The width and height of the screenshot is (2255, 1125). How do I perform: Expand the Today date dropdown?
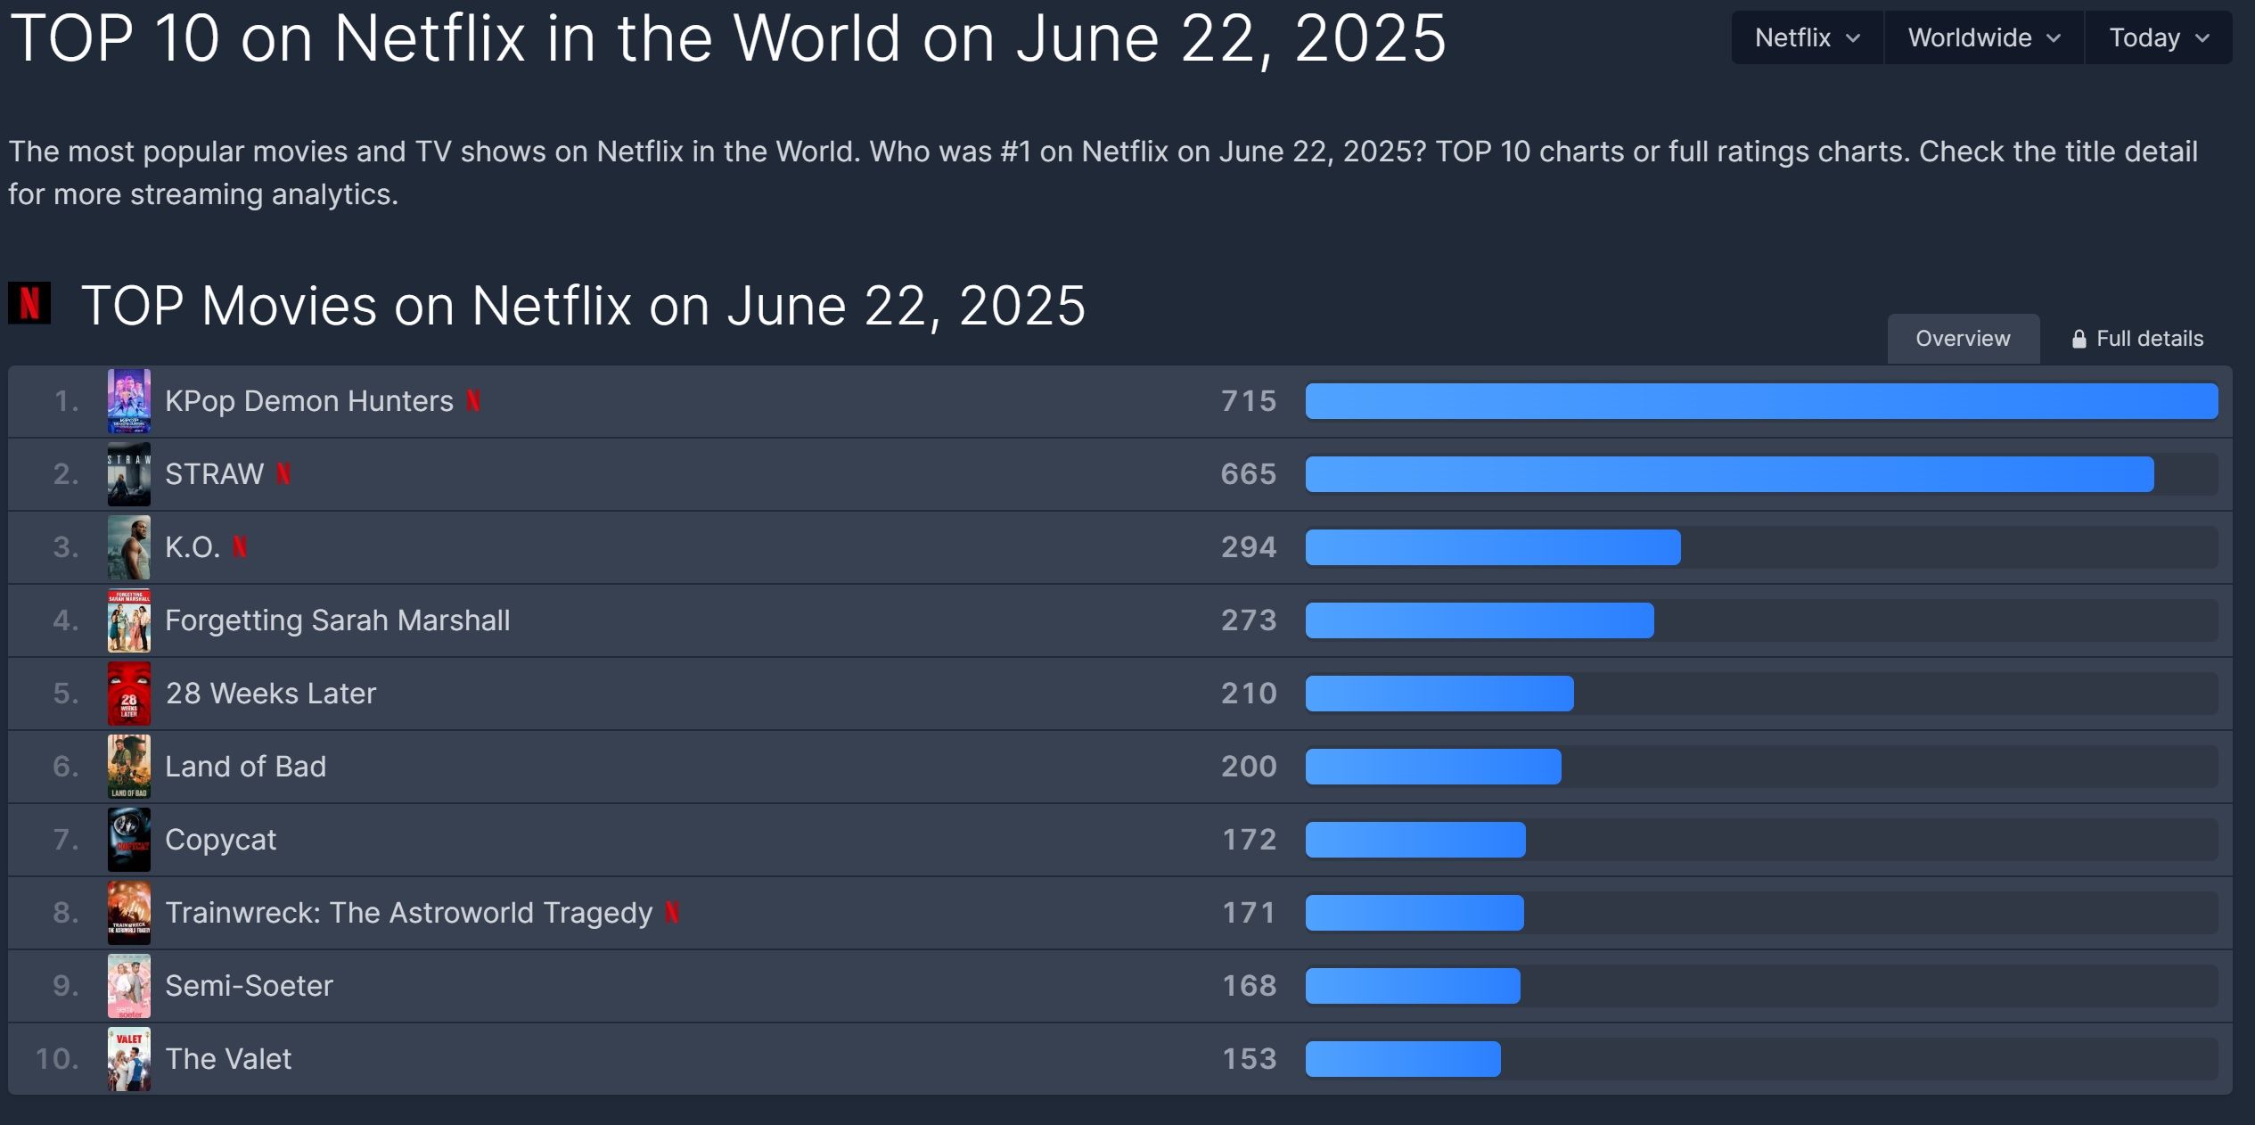pos(2158,38)
